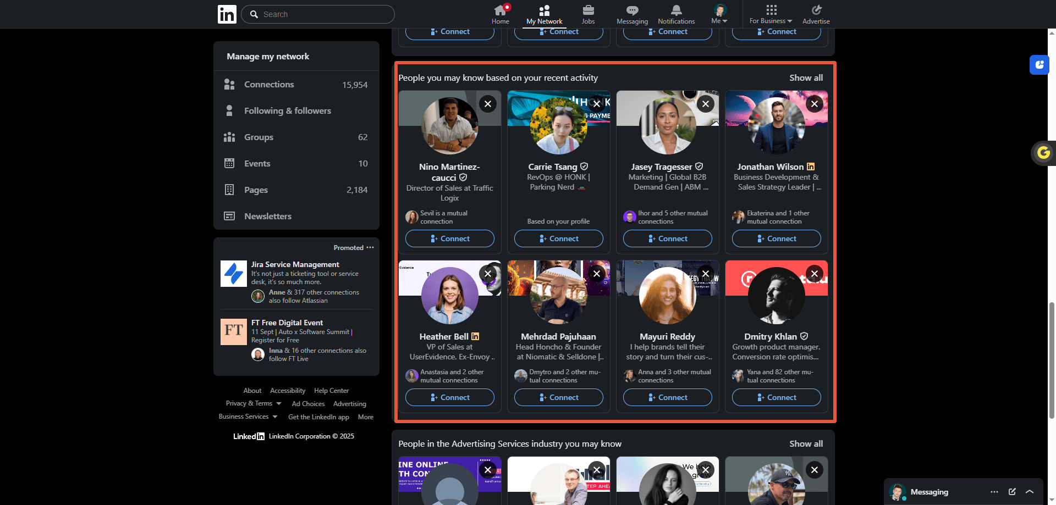Open compose new message icon in Messaging bar
This screenshot has width=1056, height=505.
pos(1012,492)
